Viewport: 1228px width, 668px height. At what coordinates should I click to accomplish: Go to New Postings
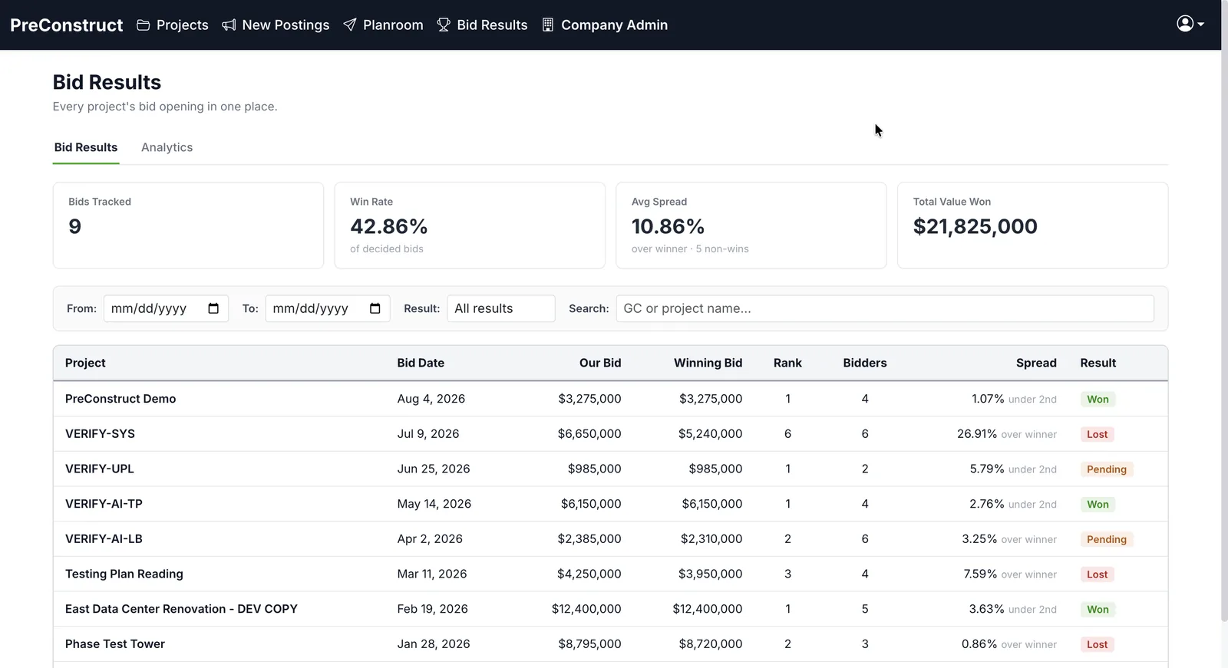[x=276, y=25]
